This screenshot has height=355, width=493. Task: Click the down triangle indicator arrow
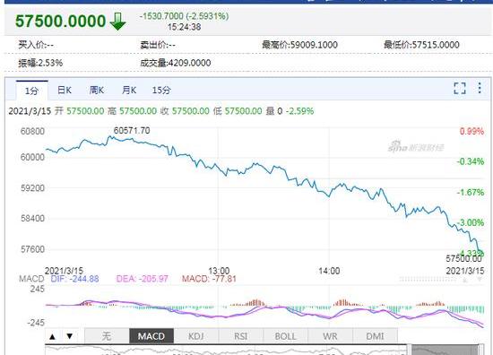point(70,336)
